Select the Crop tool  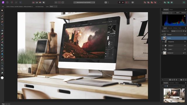(x=2, y=19)
